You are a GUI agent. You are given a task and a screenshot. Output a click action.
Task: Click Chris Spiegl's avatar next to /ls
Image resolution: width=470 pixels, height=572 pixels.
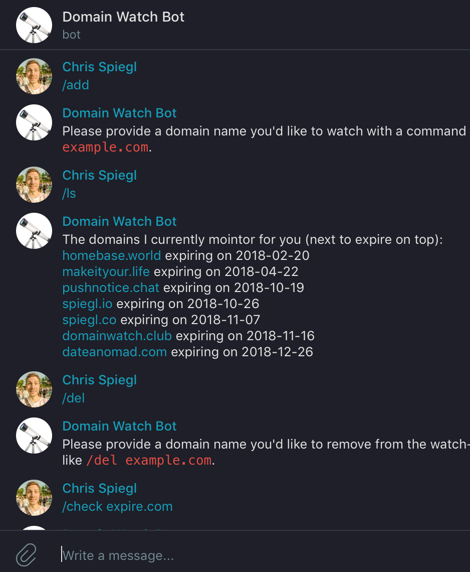pos(34,184)
